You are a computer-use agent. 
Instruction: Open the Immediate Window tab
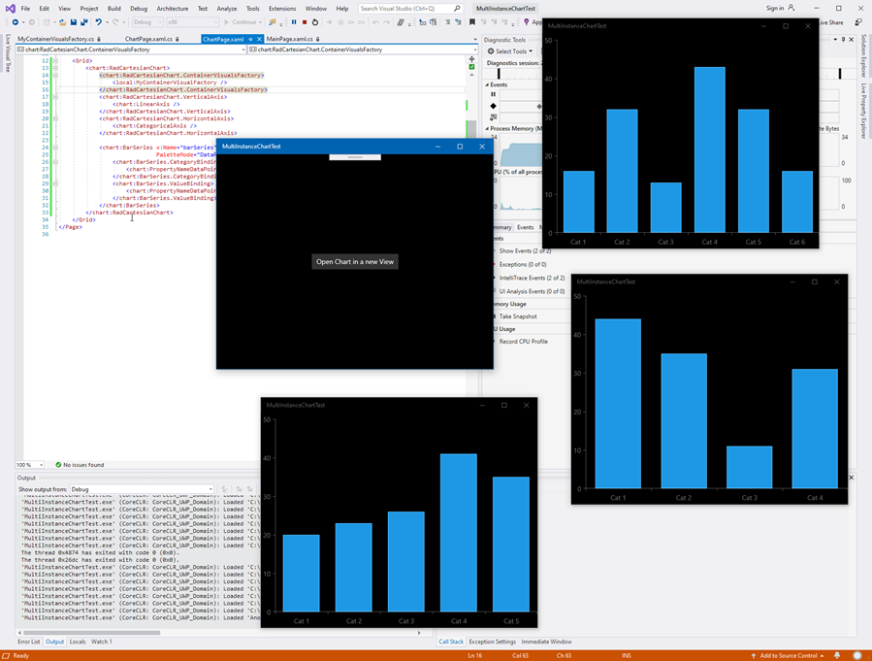click(x=547, y=642)
